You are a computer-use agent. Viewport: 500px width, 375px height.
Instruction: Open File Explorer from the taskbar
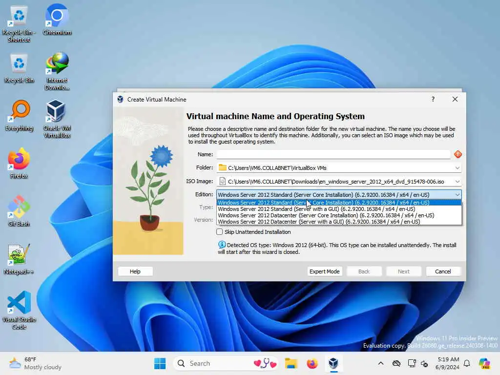291,363
